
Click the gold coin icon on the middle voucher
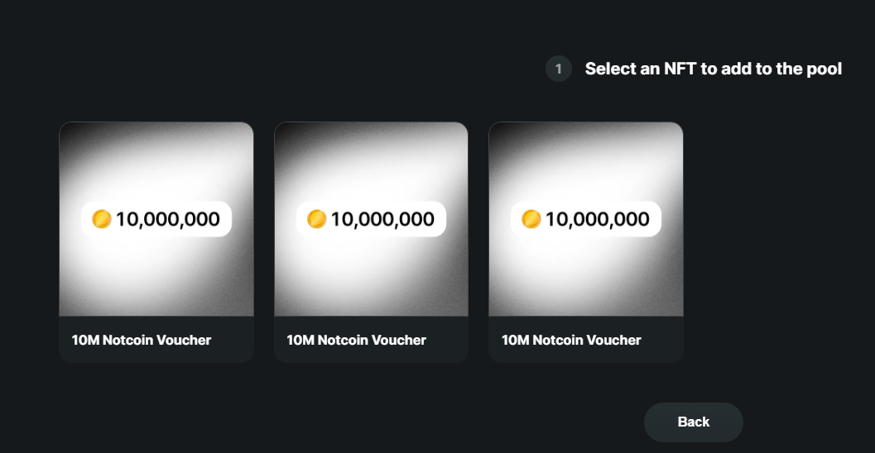[316, 219]
